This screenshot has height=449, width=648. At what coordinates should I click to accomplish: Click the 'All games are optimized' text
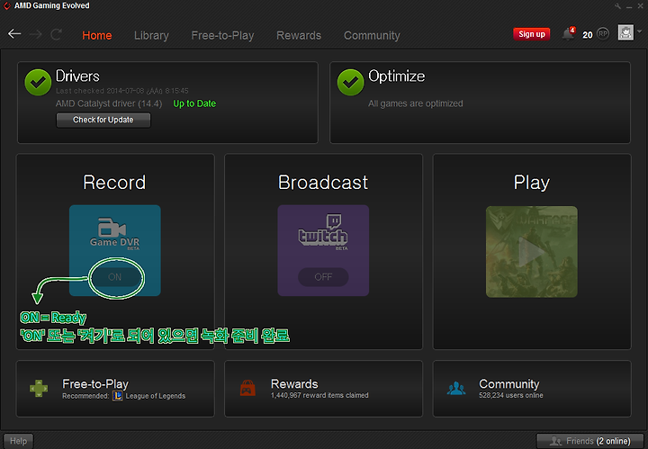click(x=415, y=103)
